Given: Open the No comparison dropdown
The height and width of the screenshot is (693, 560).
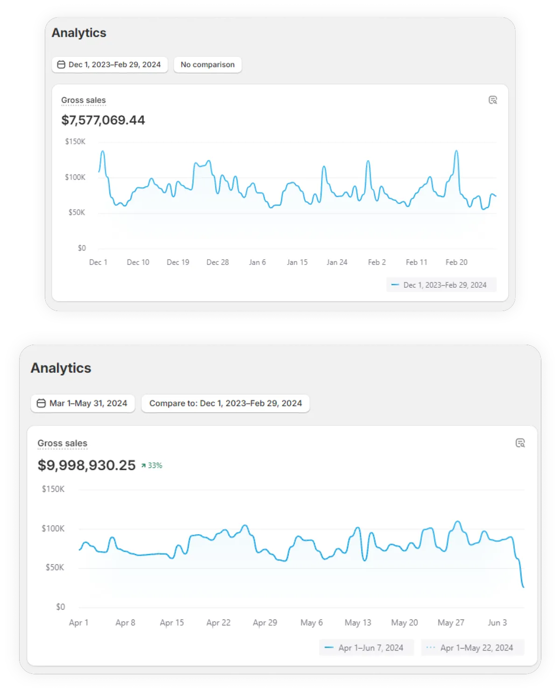Looking at the screenshot, I should pyautogui.click(x=208, y=64).
